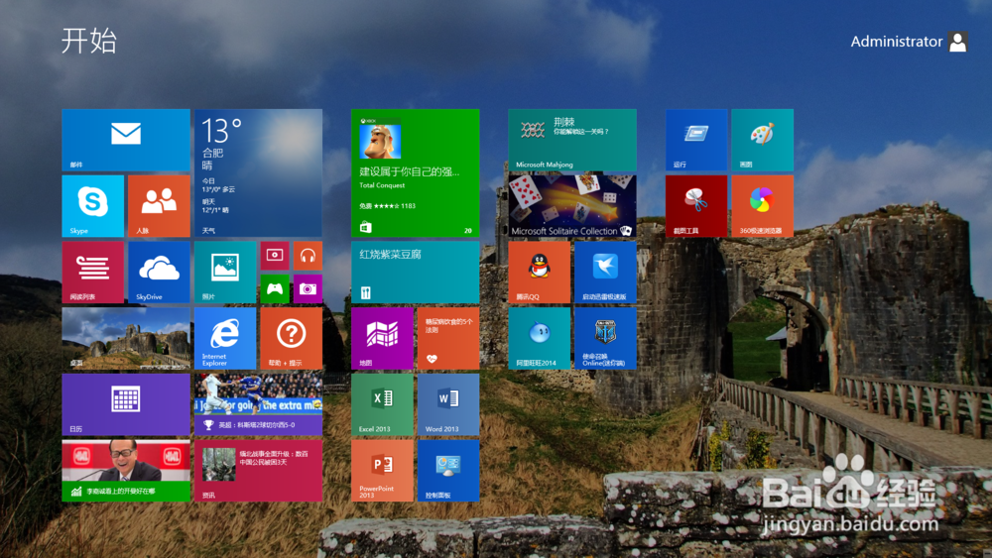992x558 pixels.
Task: Launch the Paint tile
Action: pyautogui.click(x=762, y=140)
